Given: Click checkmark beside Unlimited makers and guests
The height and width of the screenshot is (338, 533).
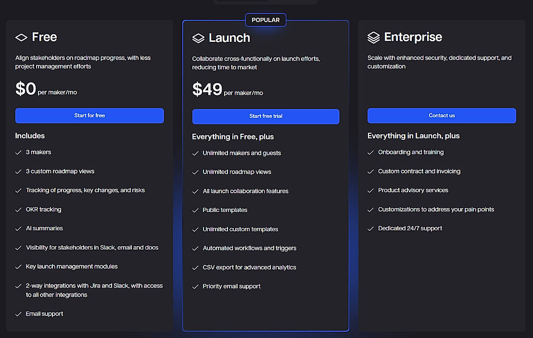Looking at the screenshot, I should pyautogui.click(x=195, y=153).
